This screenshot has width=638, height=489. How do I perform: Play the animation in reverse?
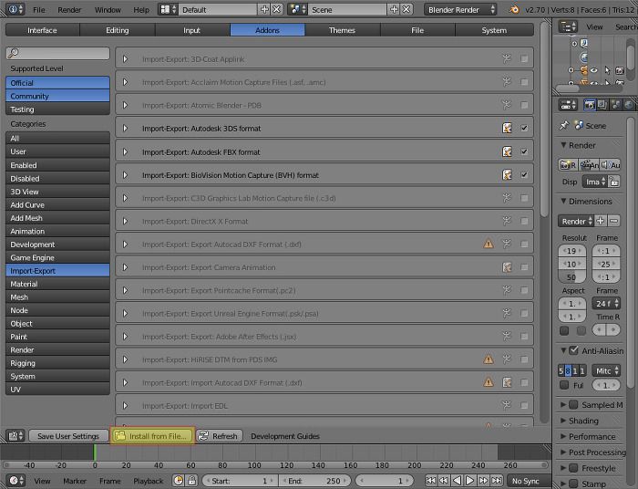point(457,481)
